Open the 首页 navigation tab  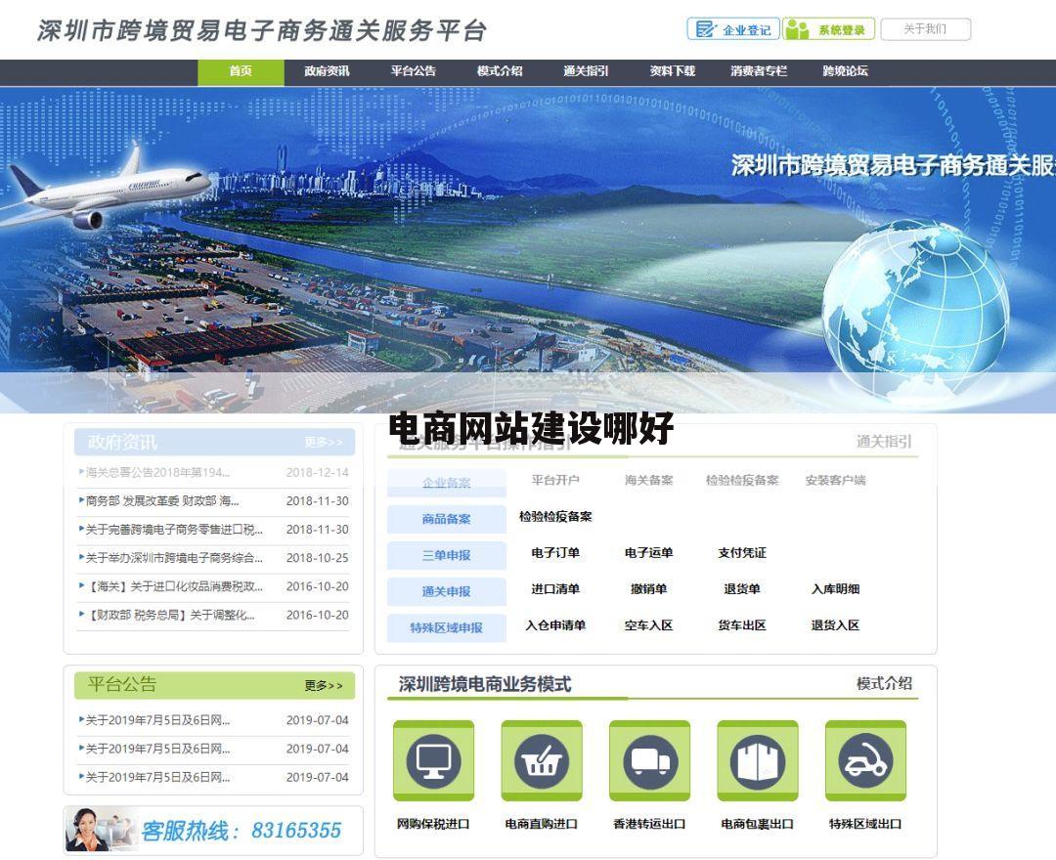(x=241, y=70)
